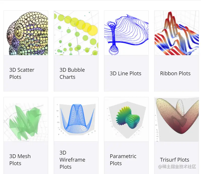Select the "Trisurf Plots" title
The image size is (201, 174).
174,160
